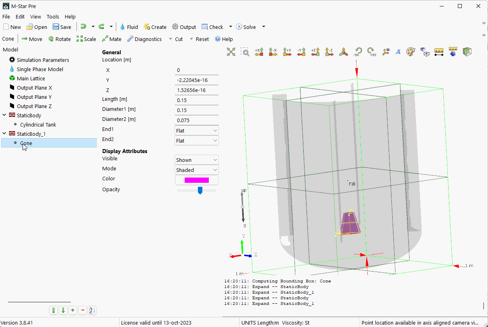488x327 pixels.
Task: Click the Opacity slider handle
Action: [200, 190]
